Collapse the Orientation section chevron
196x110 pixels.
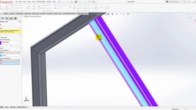(21, 48)
